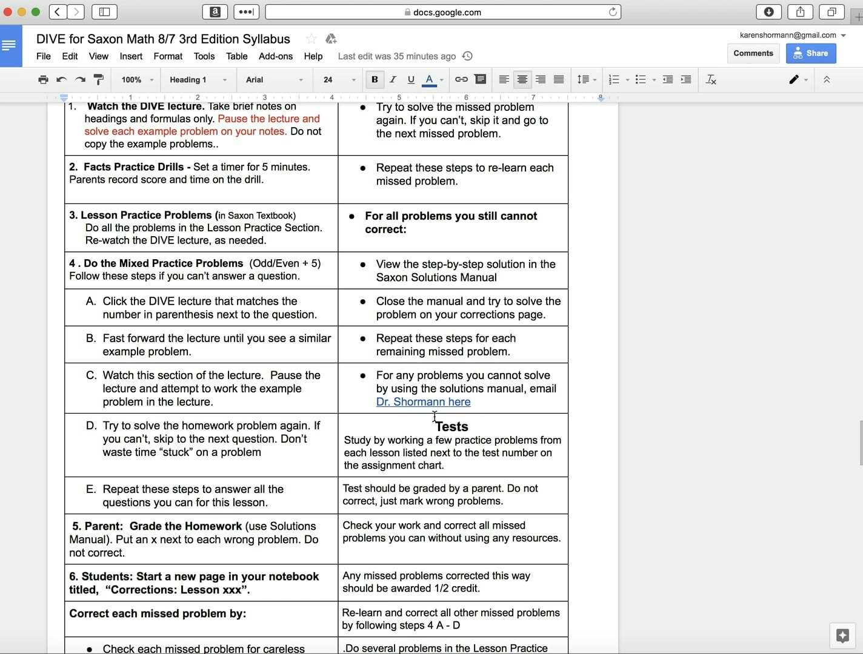Open the Heading 1 styles dropdown
The height and width of the screenshot is (654, 863).
(198, 79)
